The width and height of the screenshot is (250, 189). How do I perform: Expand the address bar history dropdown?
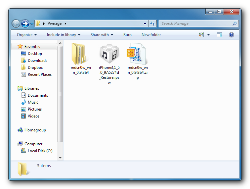[145, 24]
